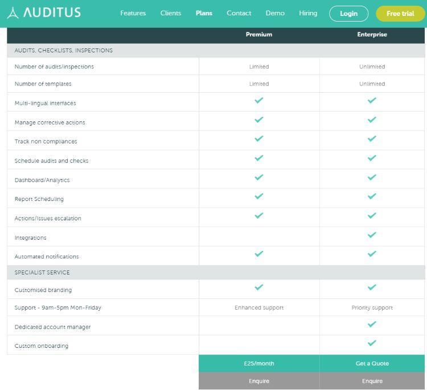
Task: Click the Enterprise checkmark for Schedule audits and checks
Action: point(372,158)
